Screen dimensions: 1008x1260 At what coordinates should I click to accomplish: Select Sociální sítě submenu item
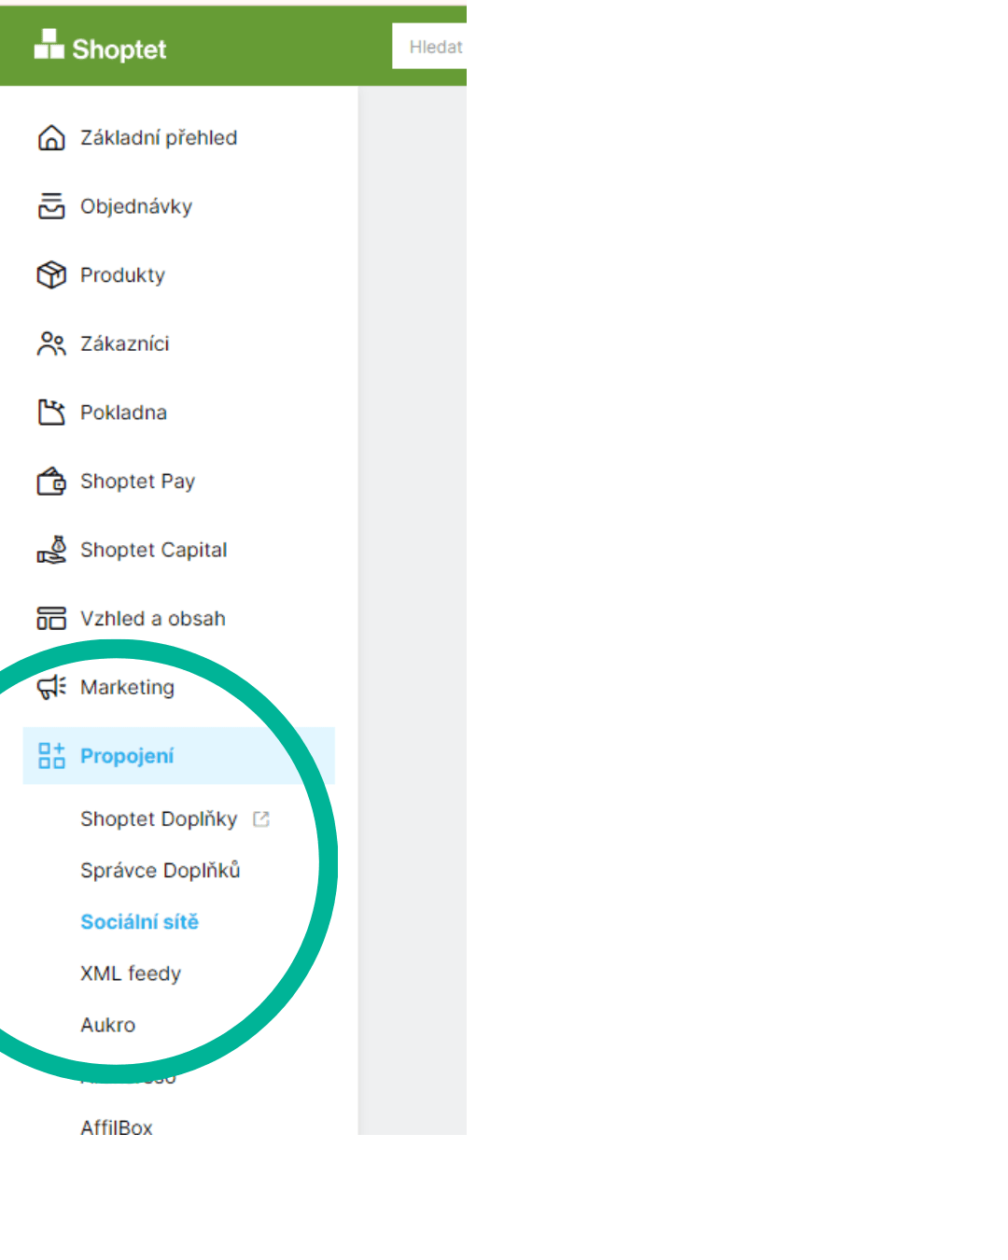click(x=140, y=922)
